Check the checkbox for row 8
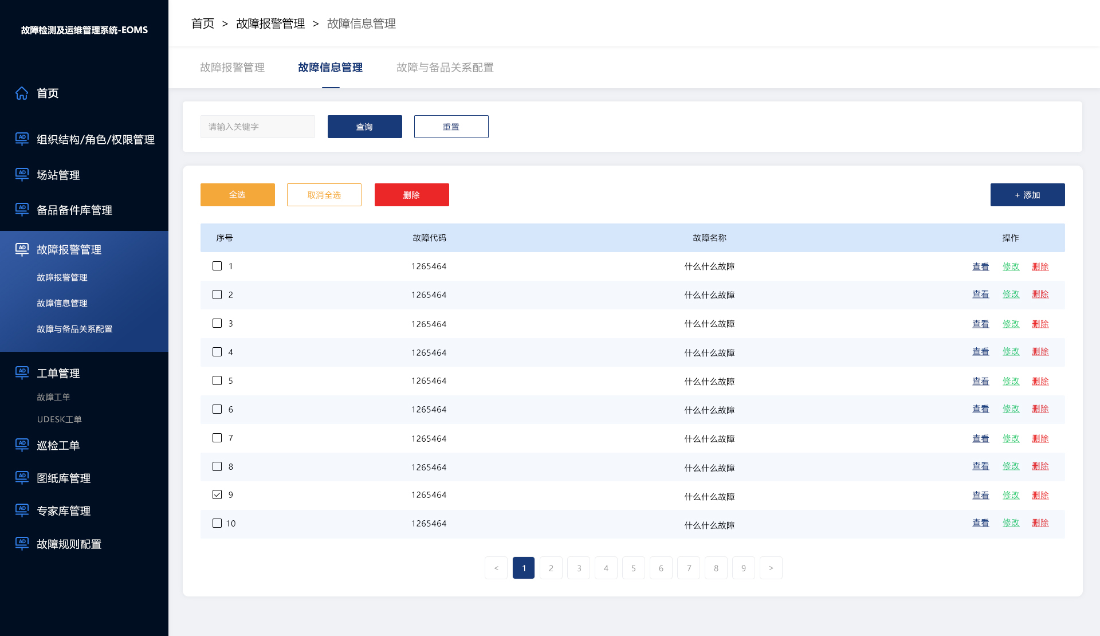Viewport: 1100px width, 636px height. pyautogui.click(x=217, y=466)
